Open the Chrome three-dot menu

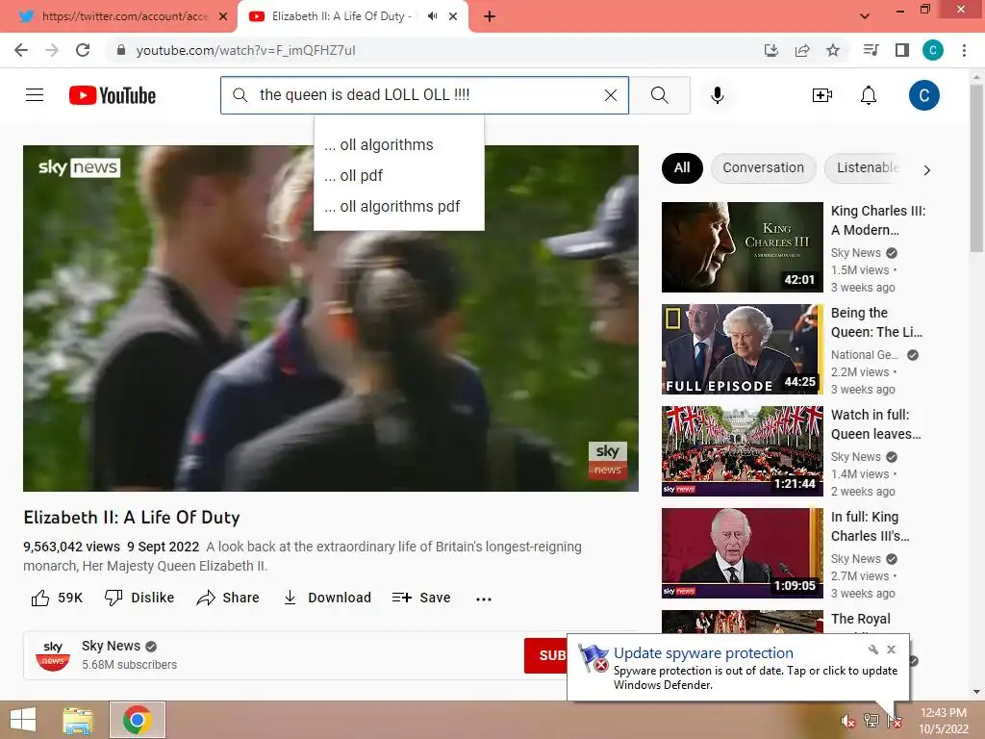(x=964, y=50)
